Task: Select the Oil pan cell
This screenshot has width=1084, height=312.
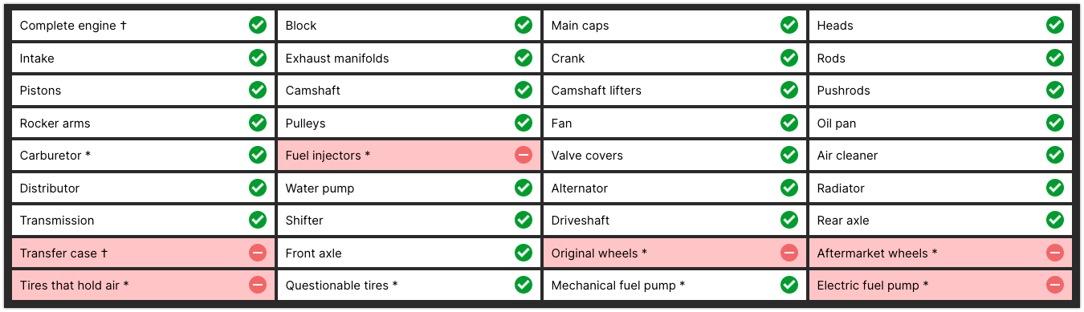Action: pos(940,123)
